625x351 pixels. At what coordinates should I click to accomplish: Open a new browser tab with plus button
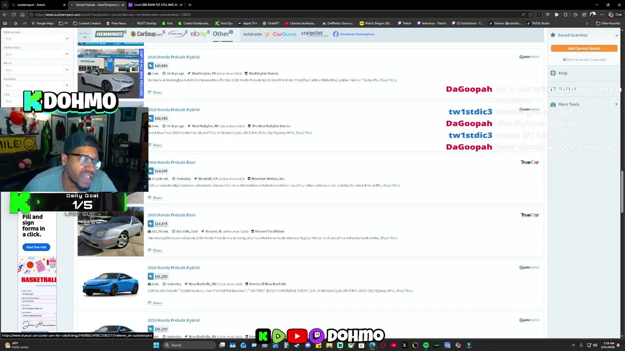pos(190,5)
